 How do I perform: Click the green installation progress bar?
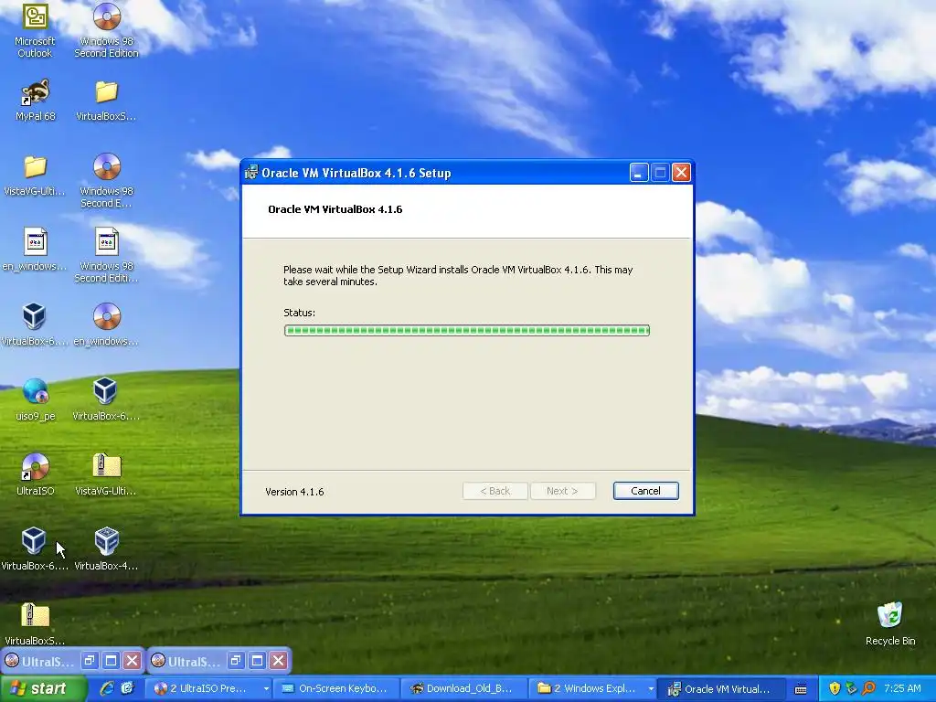[467, 330]
